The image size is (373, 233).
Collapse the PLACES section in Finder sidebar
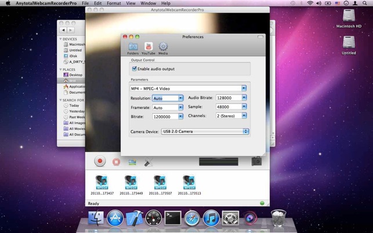click(61, 70)
